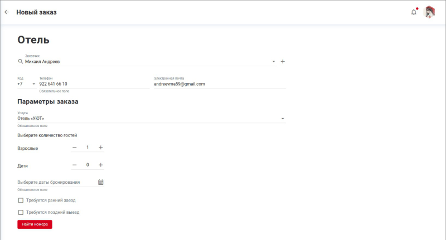Open the user profile avatar
Image resolution: width=446 pixels, height=240 pixels.
430,12
